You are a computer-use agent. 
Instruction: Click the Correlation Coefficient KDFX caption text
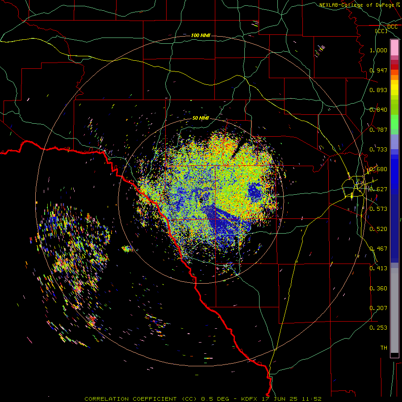coord(203,399)
